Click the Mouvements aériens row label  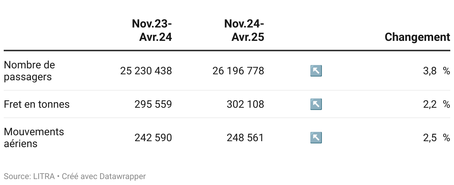tap(34, 138)
